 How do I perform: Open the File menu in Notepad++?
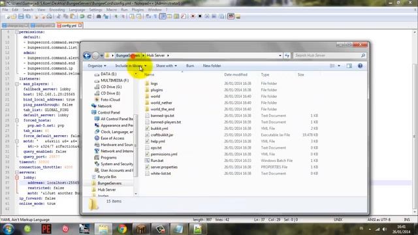pos(5,10)
